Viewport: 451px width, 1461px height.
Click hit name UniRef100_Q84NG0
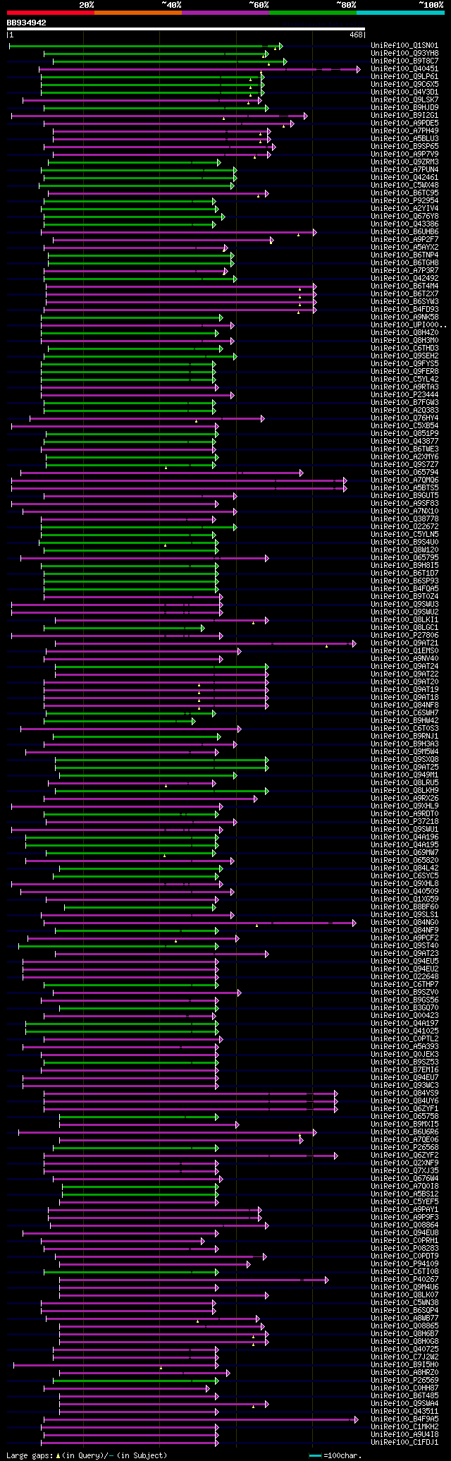pos(404,922)
